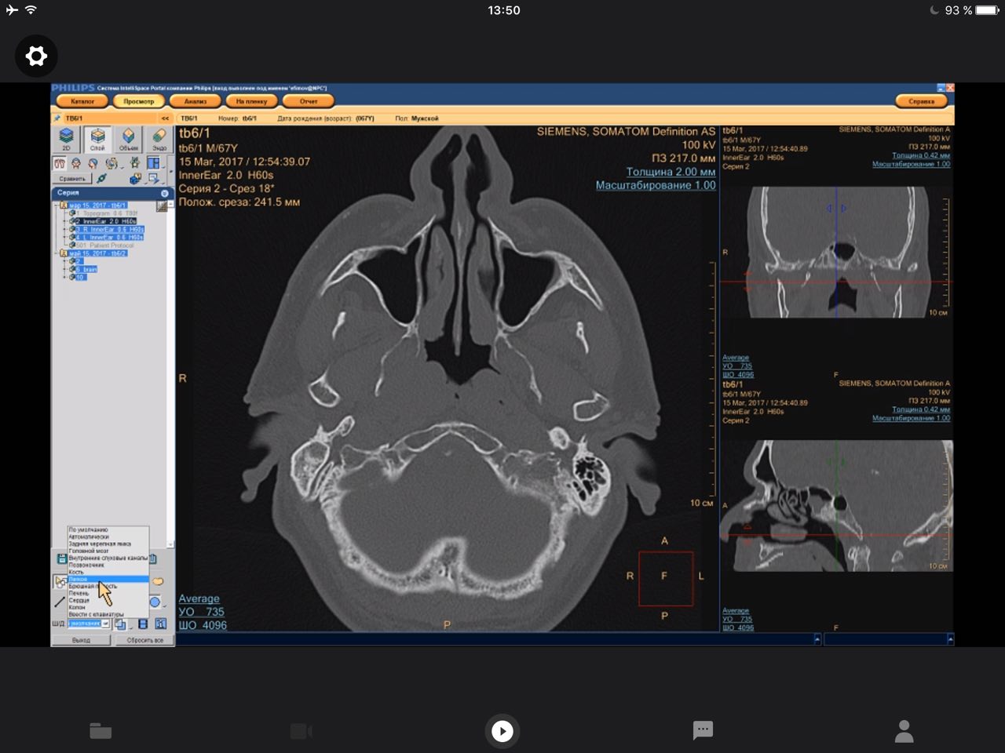Select the coronal view thumbnail pane
The height and width of the screenshot is (753, 1005).
(836, 251)
